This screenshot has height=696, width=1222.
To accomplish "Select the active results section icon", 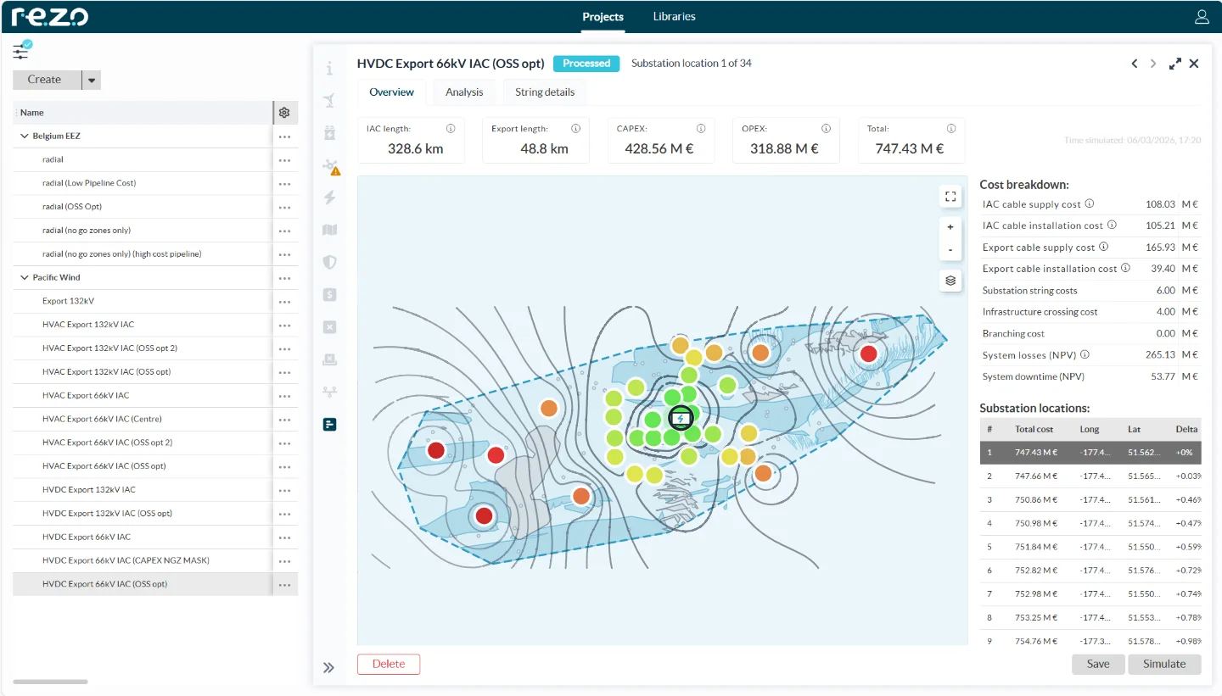I will (x=330, y=424).
